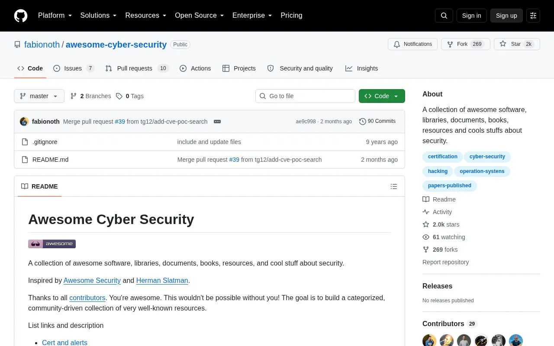Viewport: 554px width, 346px height.
Task: Open the Activity sidebar link
Action: pyautogui.click(x=437, y=212)
